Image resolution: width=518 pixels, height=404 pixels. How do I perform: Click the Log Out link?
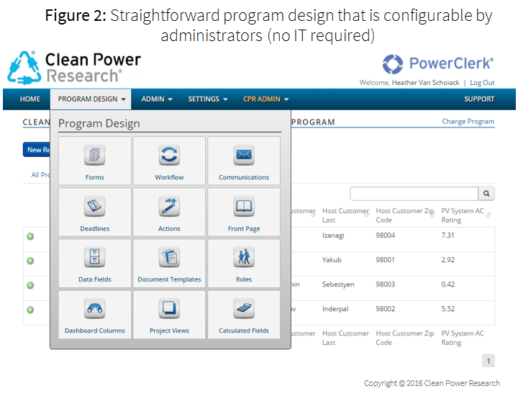pos(482,83)
